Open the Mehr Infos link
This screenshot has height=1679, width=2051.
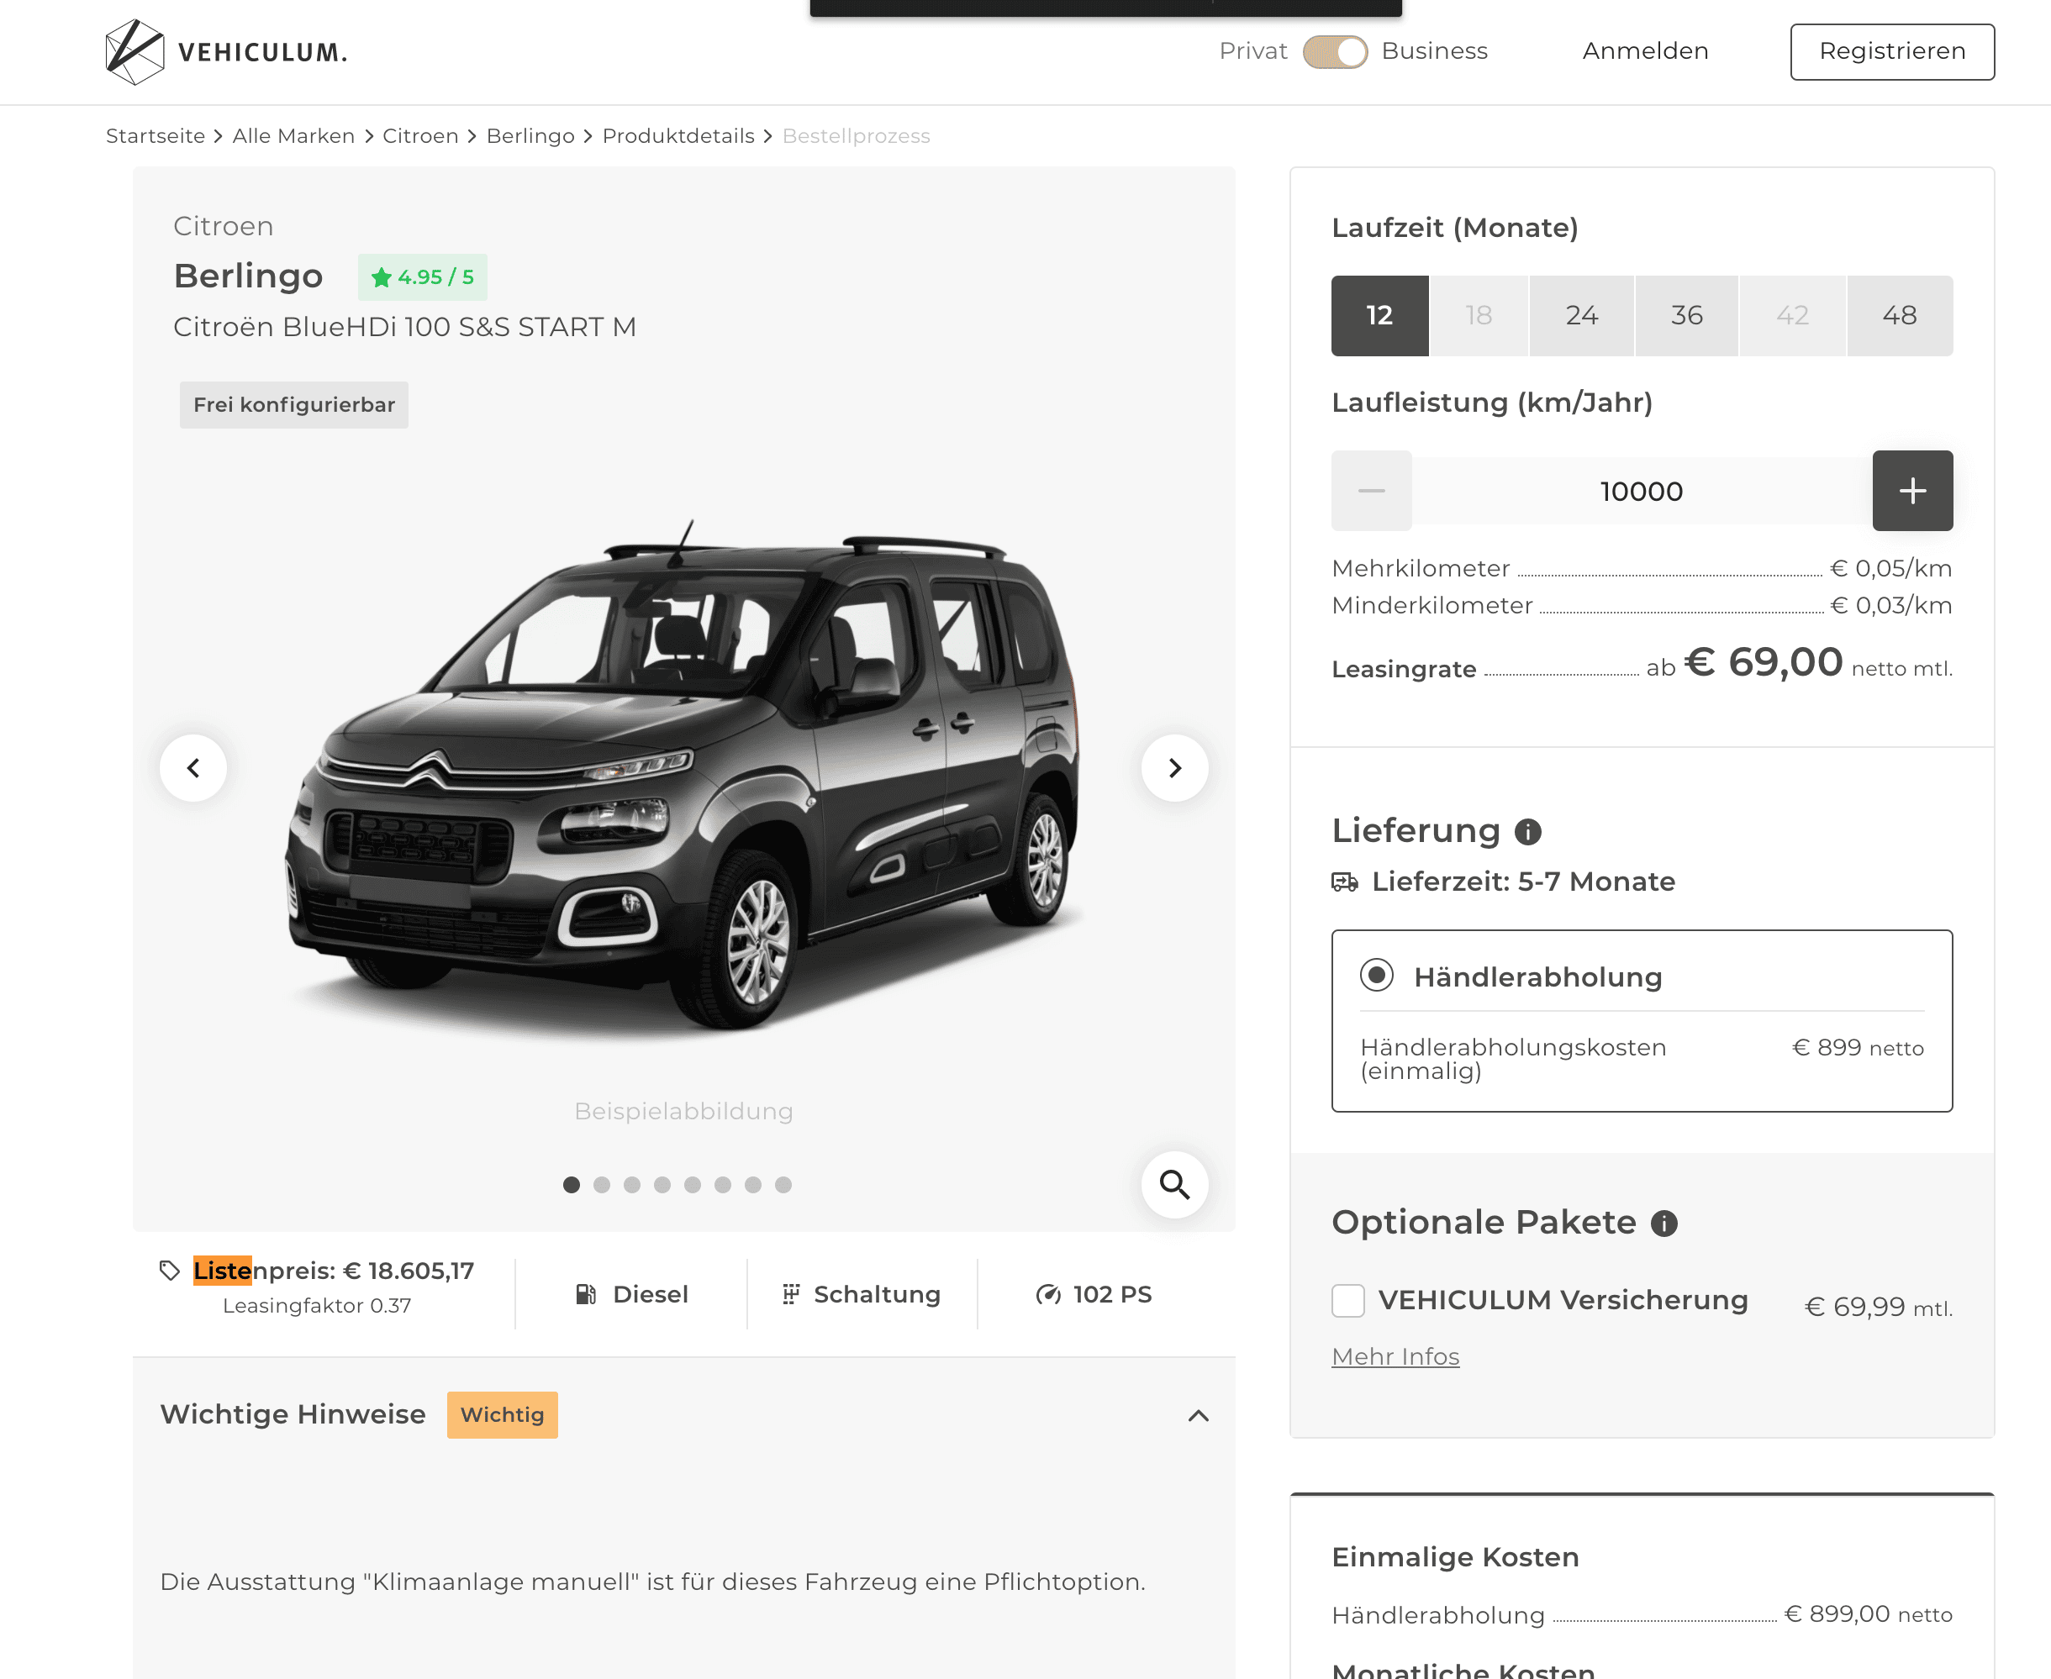[x=1395, y=1356]
